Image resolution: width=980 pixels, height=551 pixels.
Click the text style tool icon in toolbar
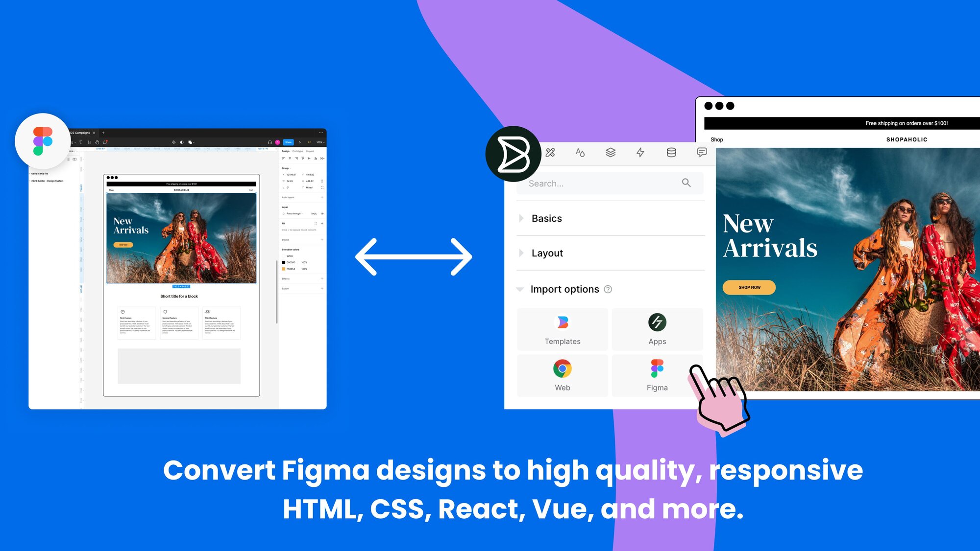click(x=580, y=154)
